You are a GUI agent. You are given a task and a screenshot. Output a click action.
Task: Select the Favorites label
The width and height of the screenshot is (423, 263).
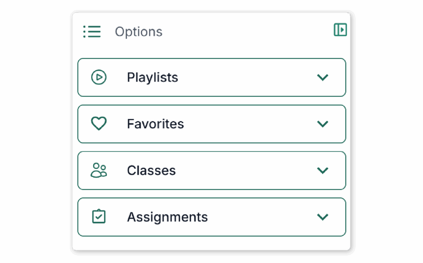click(155, 124)
